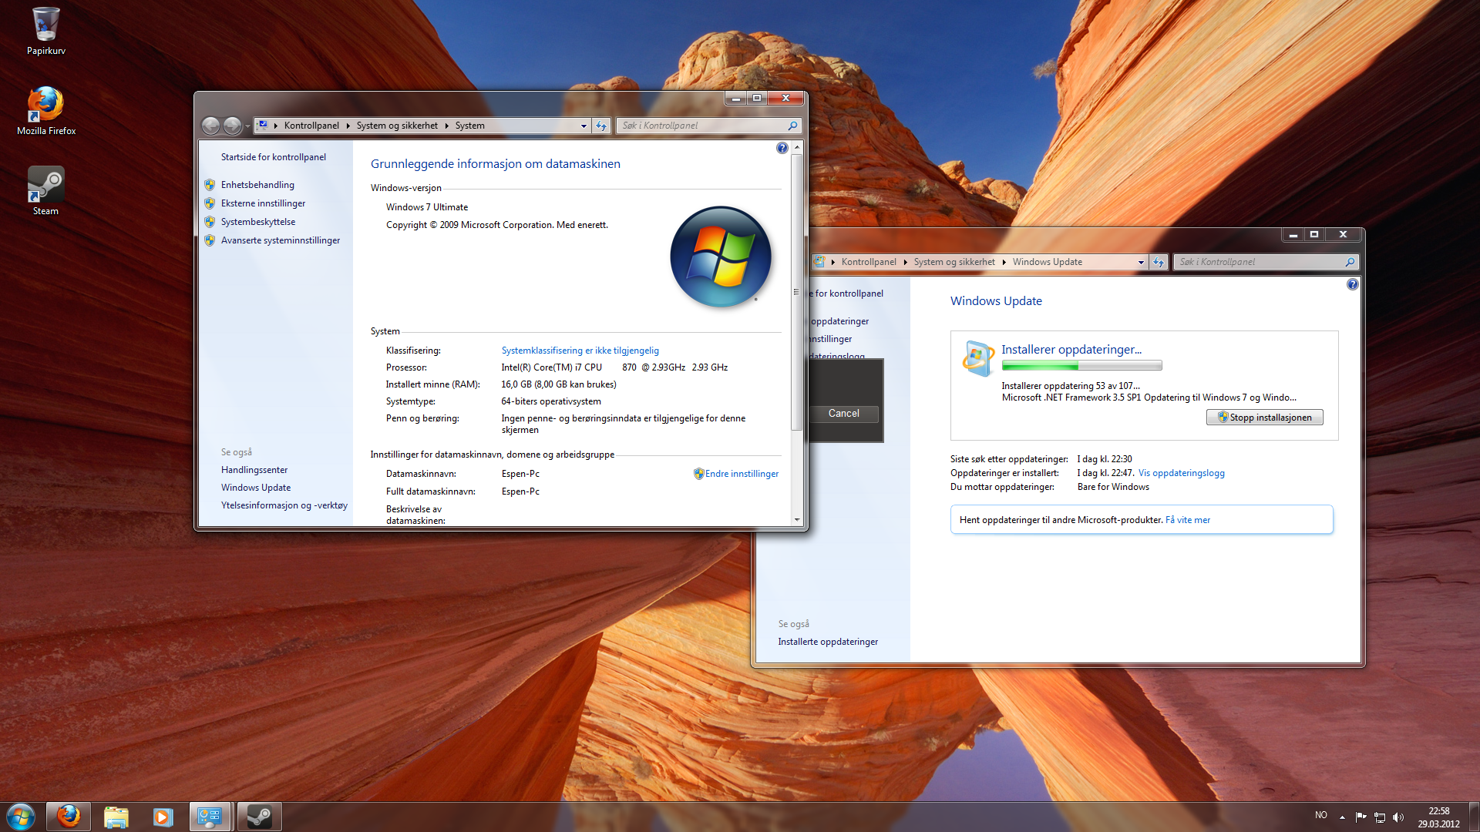Image resolution: width=1480 pixels, height=832 pixels.
Task: Open Startside for kontrollpanel link
Action: tap(274, 157)
